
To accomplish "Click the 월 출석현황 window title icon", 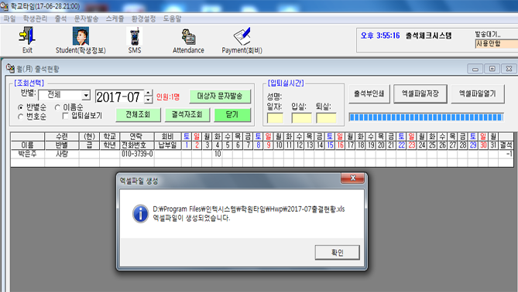I will [x=10, y=68].
